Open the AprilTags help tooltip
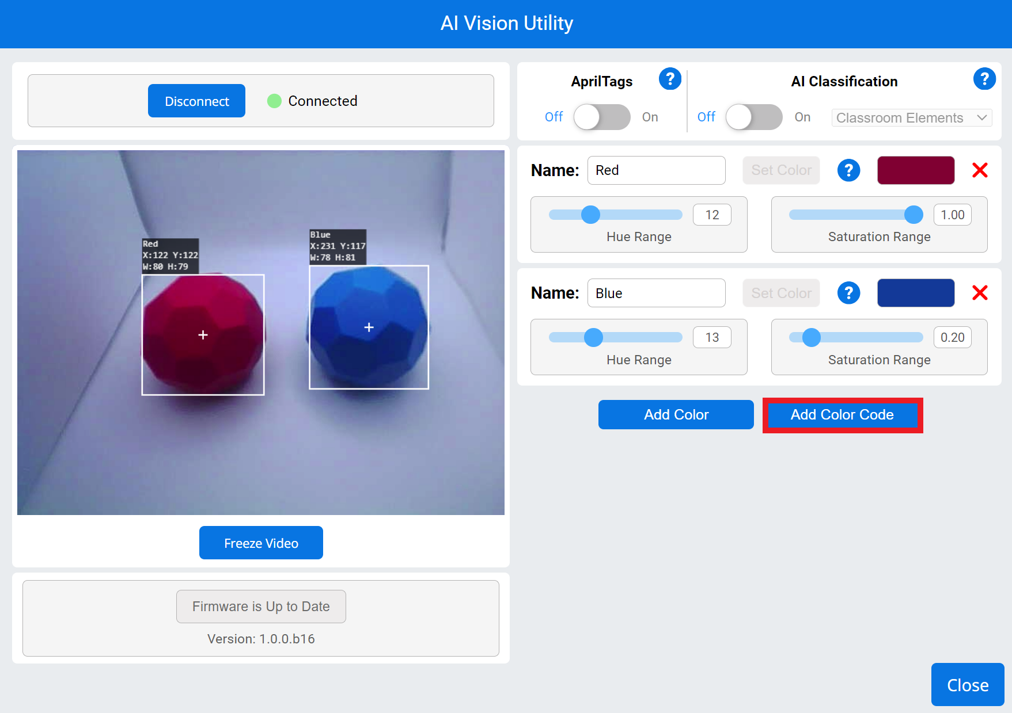Image resolution: width=1012 pixels, height=713 pixels. 670,79
